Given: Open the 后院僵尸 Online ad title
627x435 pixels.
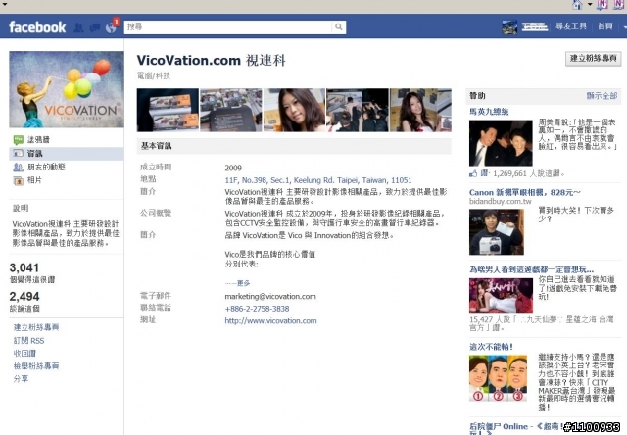Looking at the screenshot, I should click(x=516, y=427).
